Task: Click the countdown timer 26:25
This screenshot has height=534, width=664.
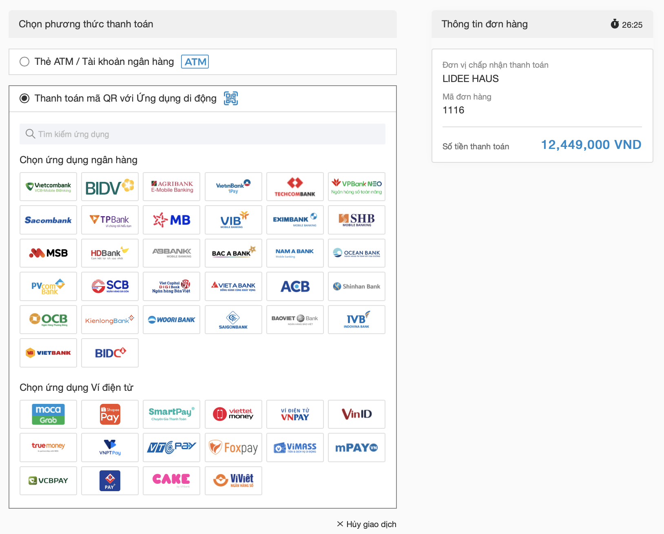Action: (626, 24)
